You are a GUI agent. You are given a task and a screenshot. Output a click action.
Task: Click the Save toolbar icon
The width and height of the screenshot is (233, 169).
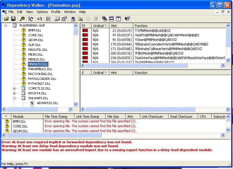tap(13, 19)
